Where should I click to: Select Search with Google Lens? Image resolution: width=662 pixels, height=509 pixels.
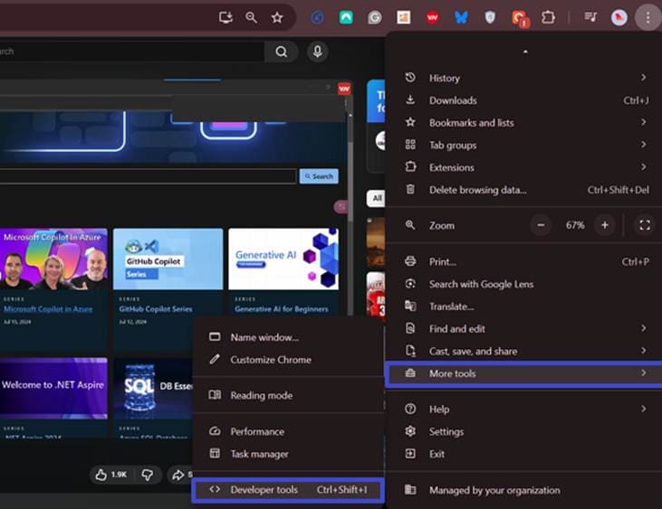523,284
